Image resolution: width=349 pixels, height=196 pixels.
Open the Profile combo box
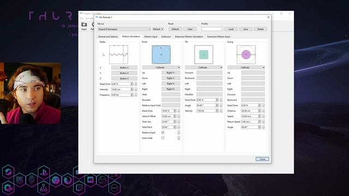[x=212, y=29]
